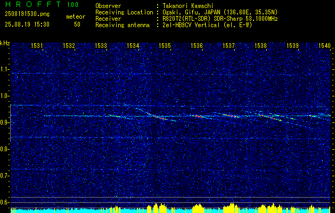Viewport: 335px width, 213px height.
Task: Click the 1538 time axis marker
Action: point(260,45)
